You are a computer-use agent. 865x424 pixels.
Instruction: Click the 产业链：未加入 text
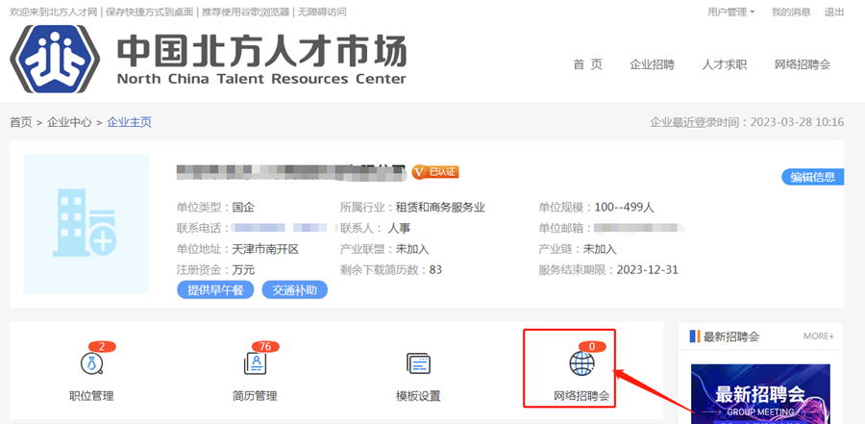[578, 249]
